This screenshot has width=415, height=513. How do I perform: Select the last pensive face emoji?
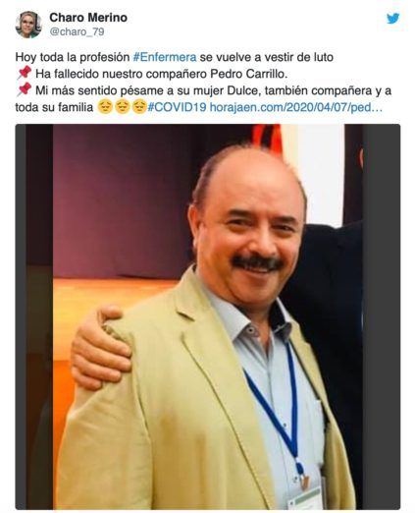tap(139, 107)
